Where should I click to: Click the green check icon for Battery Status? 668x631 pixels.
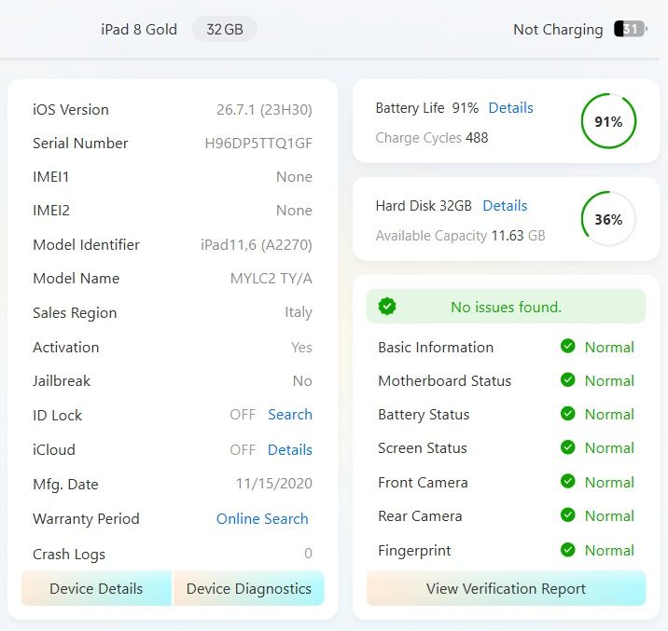pos(568,414)
